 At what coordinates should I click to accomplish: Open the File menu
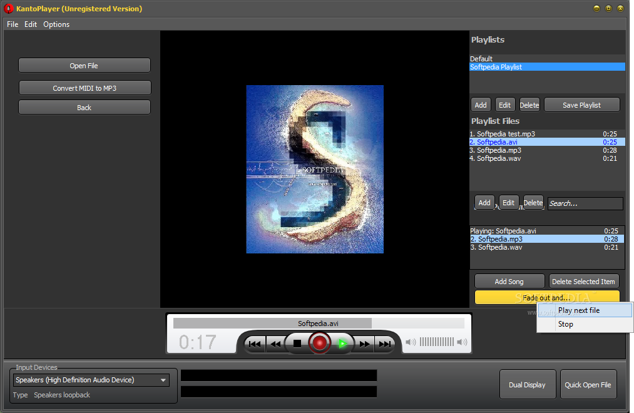(x=13, y=24)
